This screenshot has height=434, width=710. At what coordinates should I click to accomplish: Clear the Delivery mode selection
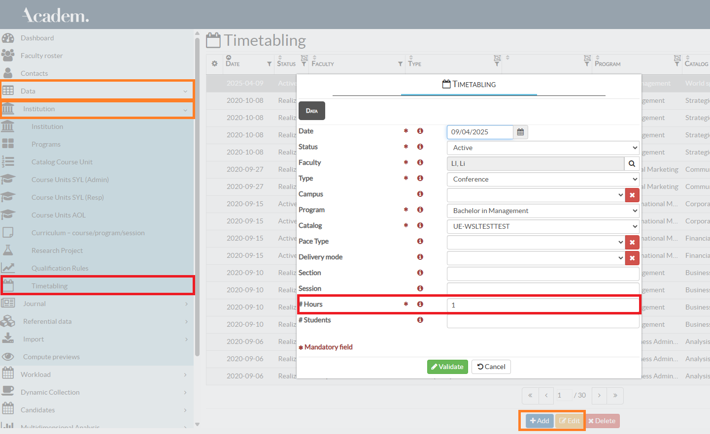coord(632,258)
